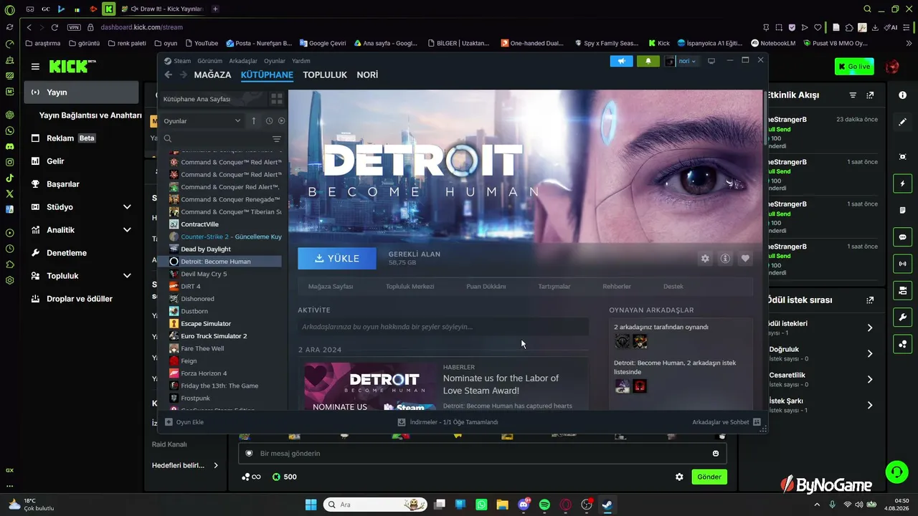Filter the Etkinlik Akışı activity feed

click(853, 95)
